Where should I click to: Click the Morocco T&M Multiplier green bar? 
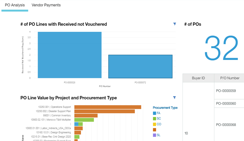[84, 120]
